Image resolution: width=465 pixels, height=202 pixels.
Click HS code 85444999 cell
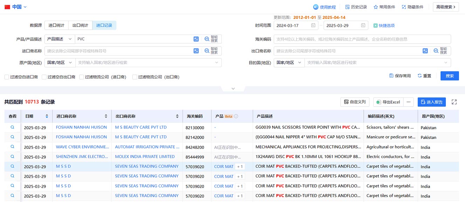pyautogui.click(x=195, y=157)
